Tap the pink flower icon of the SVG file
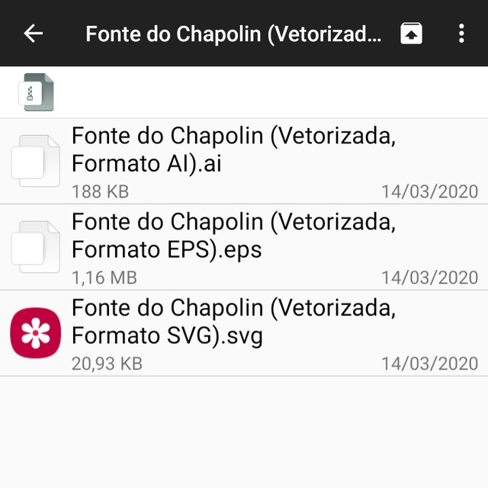The width and height of the screenshot is (488, 488). [35, 332]
